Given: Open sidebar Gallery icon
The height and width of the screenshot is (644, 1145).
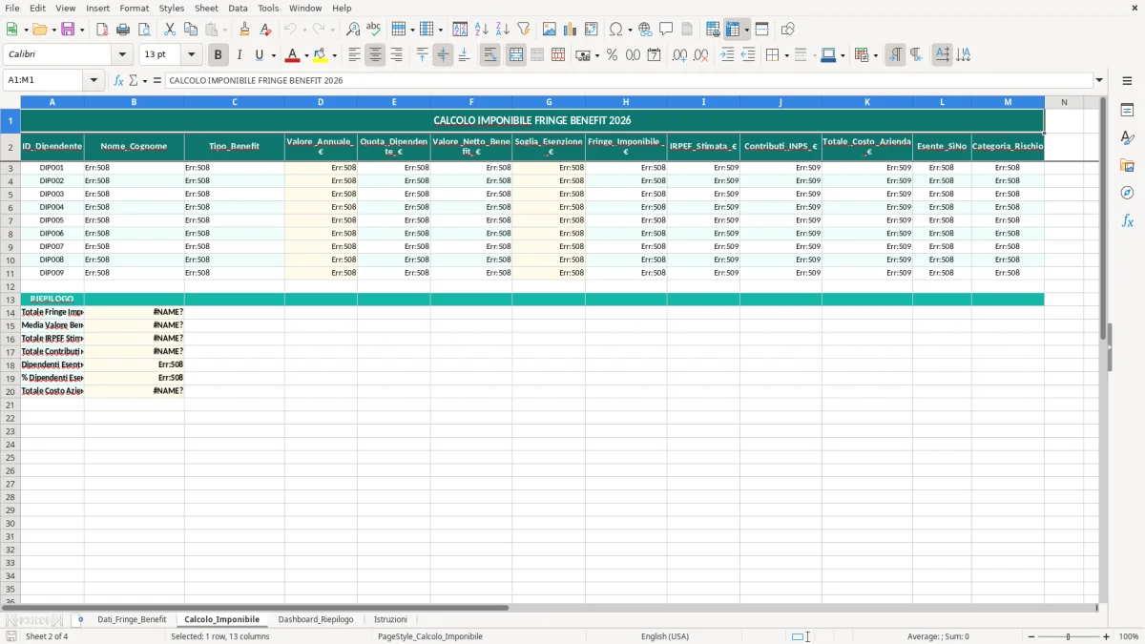Looking at the screenshot, I should click(1127, 165).
